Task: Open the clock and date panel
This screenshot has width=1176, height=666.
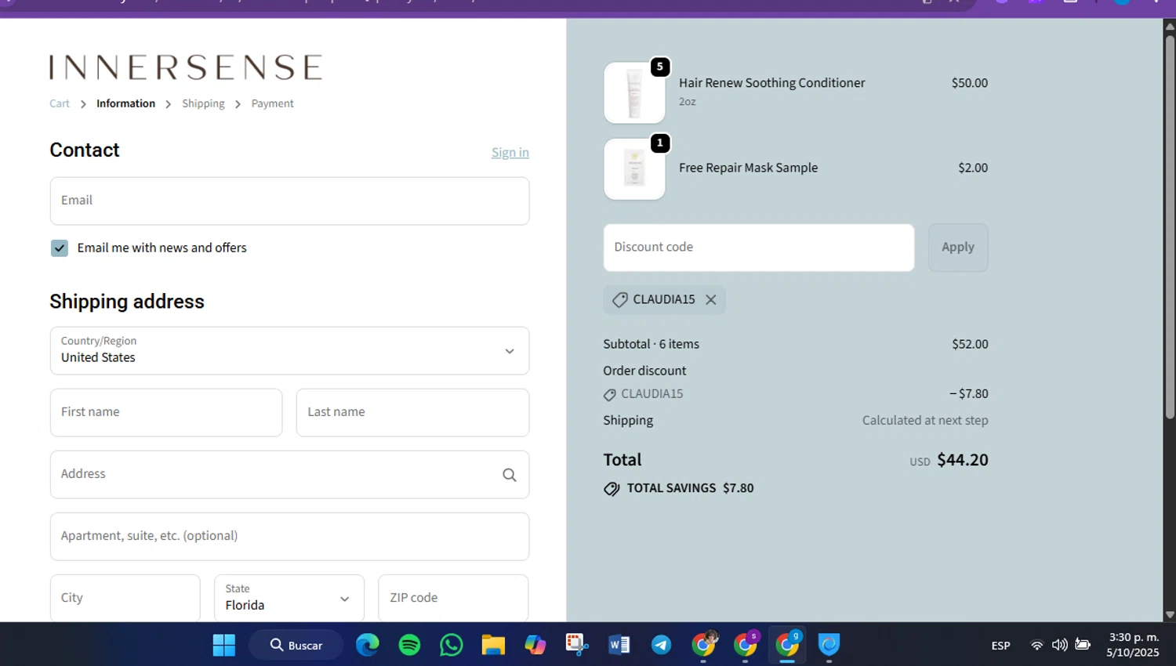Action: click(1133, 645)
